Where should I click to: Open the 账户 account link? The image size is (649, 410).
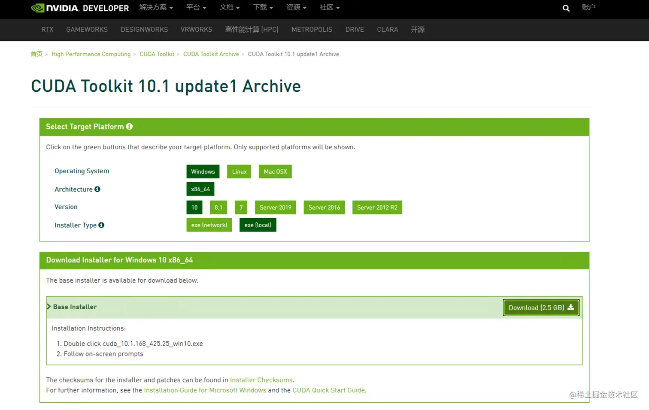click(588, 7)
